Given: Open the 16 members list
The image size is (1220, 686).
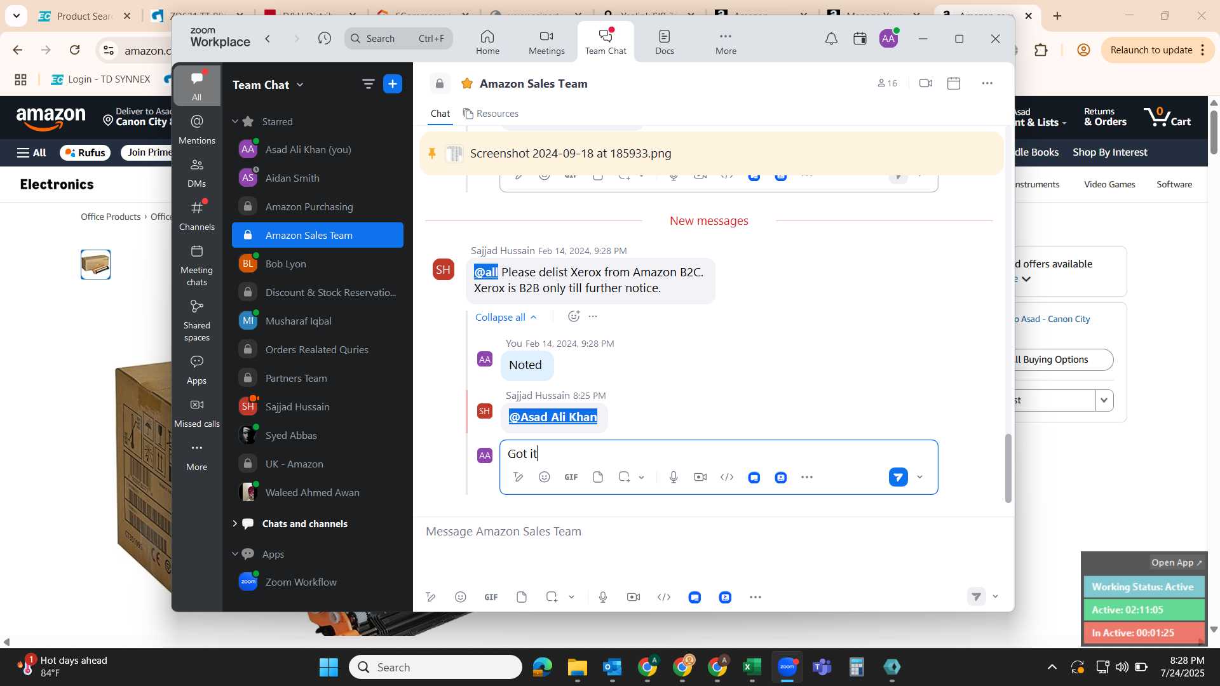Looking at the screenshot, I should pyautogui.click(x=887, y=83).
